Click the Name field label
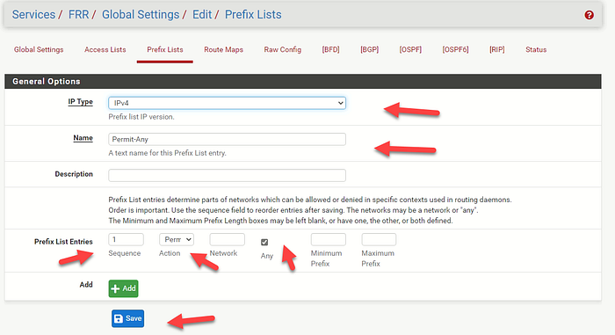This screenshot has width=615, height=335. 83,138
